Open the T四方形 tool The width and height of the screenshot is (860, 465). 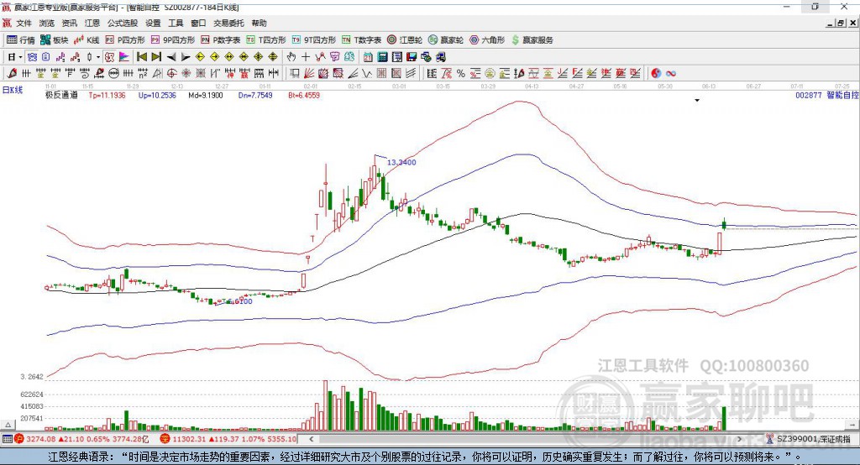(x=266, y=40)
